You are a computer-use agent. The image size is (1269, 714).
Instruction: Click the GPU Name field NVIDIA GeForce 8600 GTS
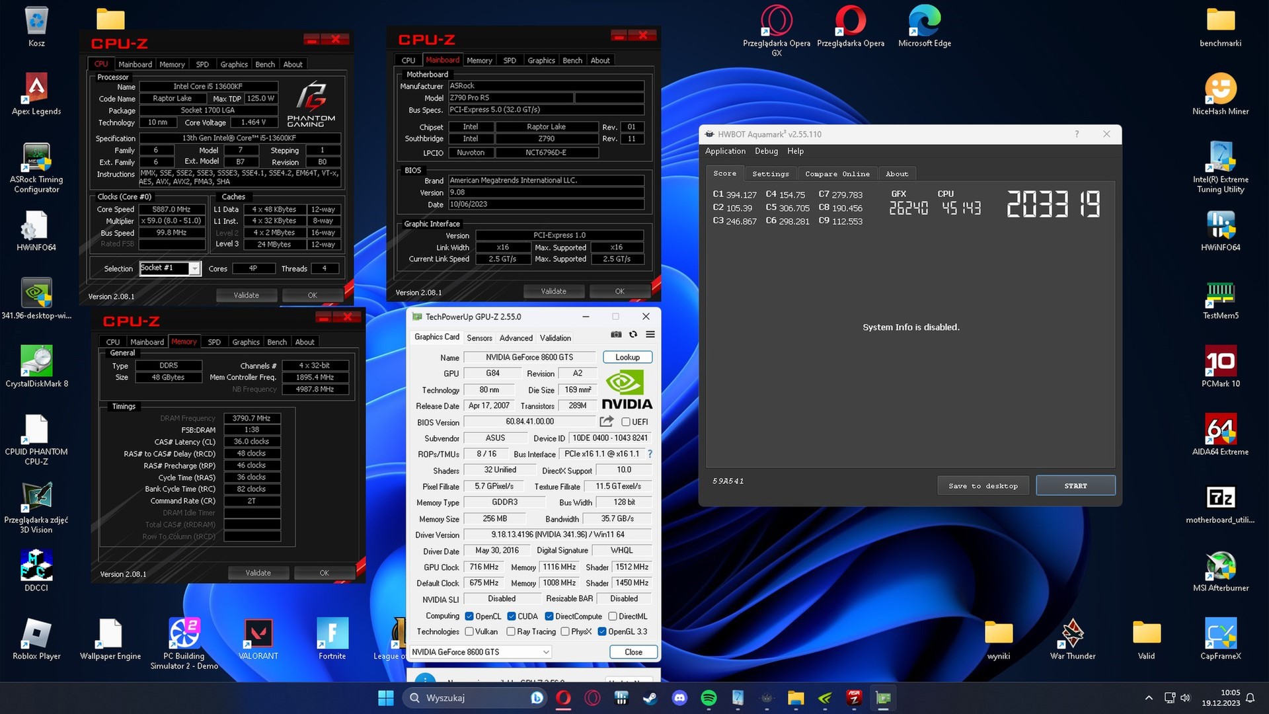pyautogui.click(x=529, y=357)
